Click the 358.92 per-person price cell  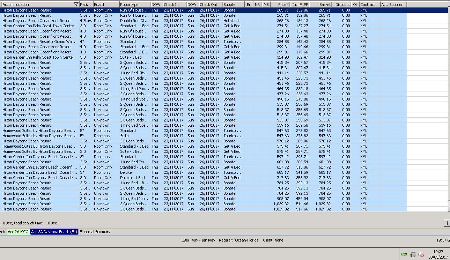(300, 178)
